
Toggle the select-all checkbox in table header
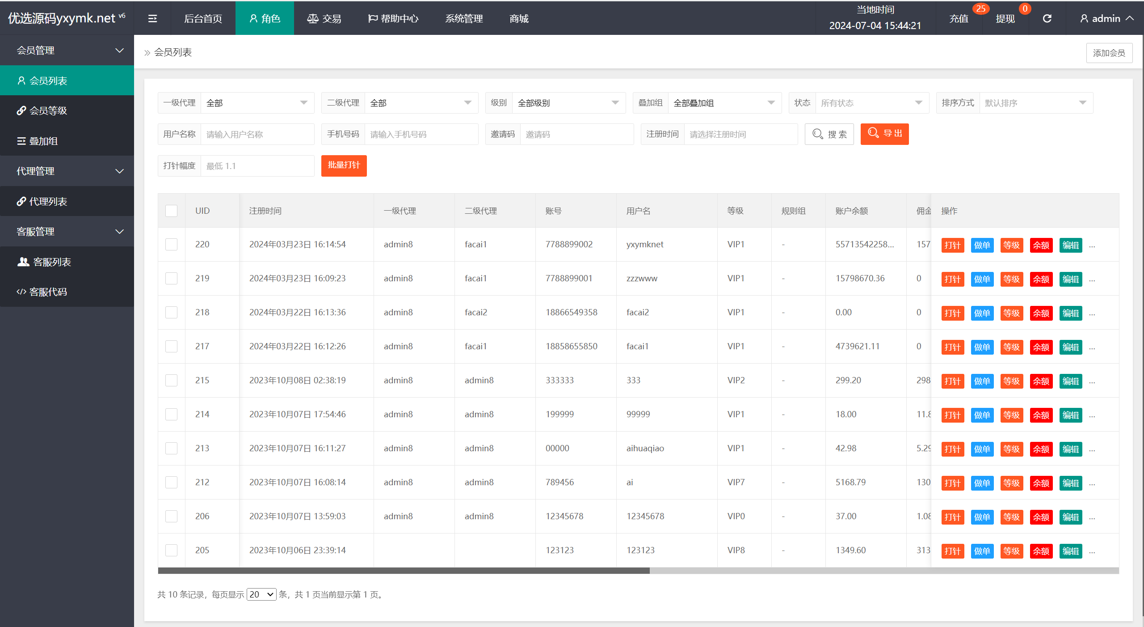click(x=171, y=211)
